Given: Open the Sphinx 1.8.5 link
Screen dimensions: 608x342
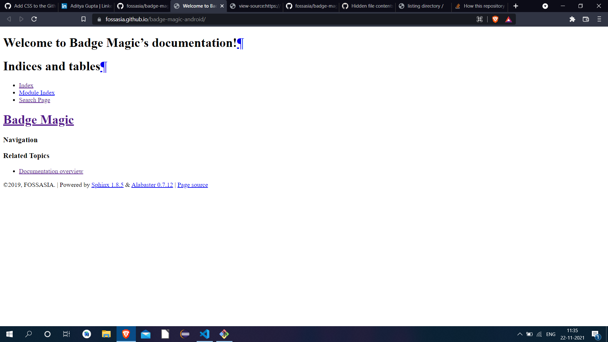Looking at the screenshot, I should pos(107,185).
